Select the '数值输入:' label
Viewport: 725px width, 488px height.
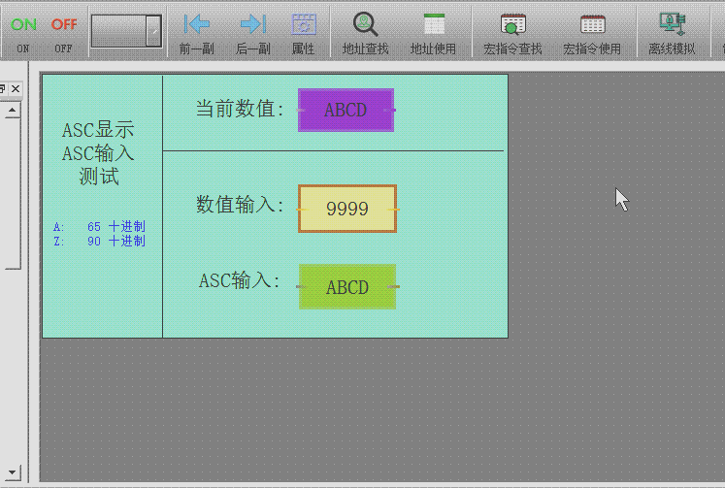pyautogui.click(x=240, y=205)
